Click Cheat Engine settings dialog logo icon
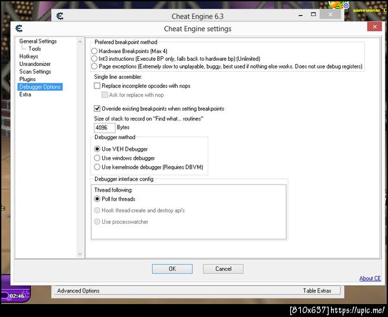Screen dimensions: 388x317 (19, 28)
